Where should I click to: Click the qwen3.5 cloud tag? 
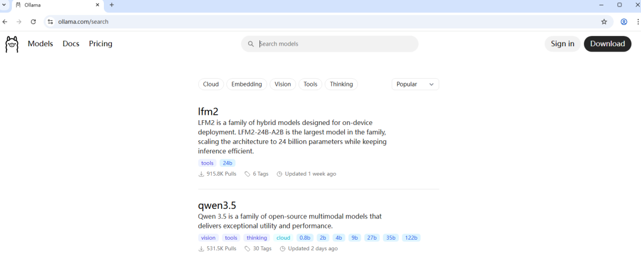click(x=283, y=238)
